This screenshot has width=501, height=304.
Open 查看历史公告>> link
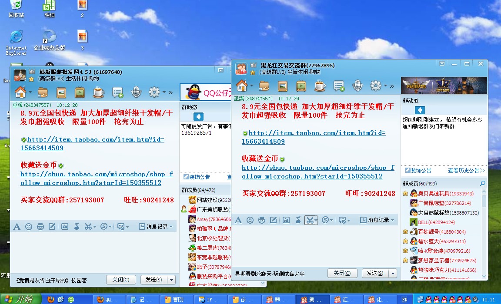pyautogui.click(x=466, y=170)
